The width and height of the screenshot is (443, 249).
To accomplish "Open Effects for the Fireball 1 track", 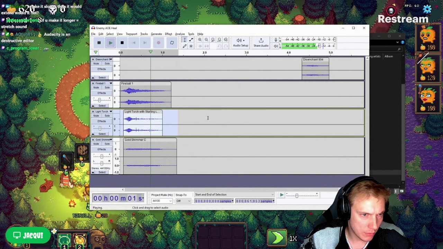I will click(101, 93).
